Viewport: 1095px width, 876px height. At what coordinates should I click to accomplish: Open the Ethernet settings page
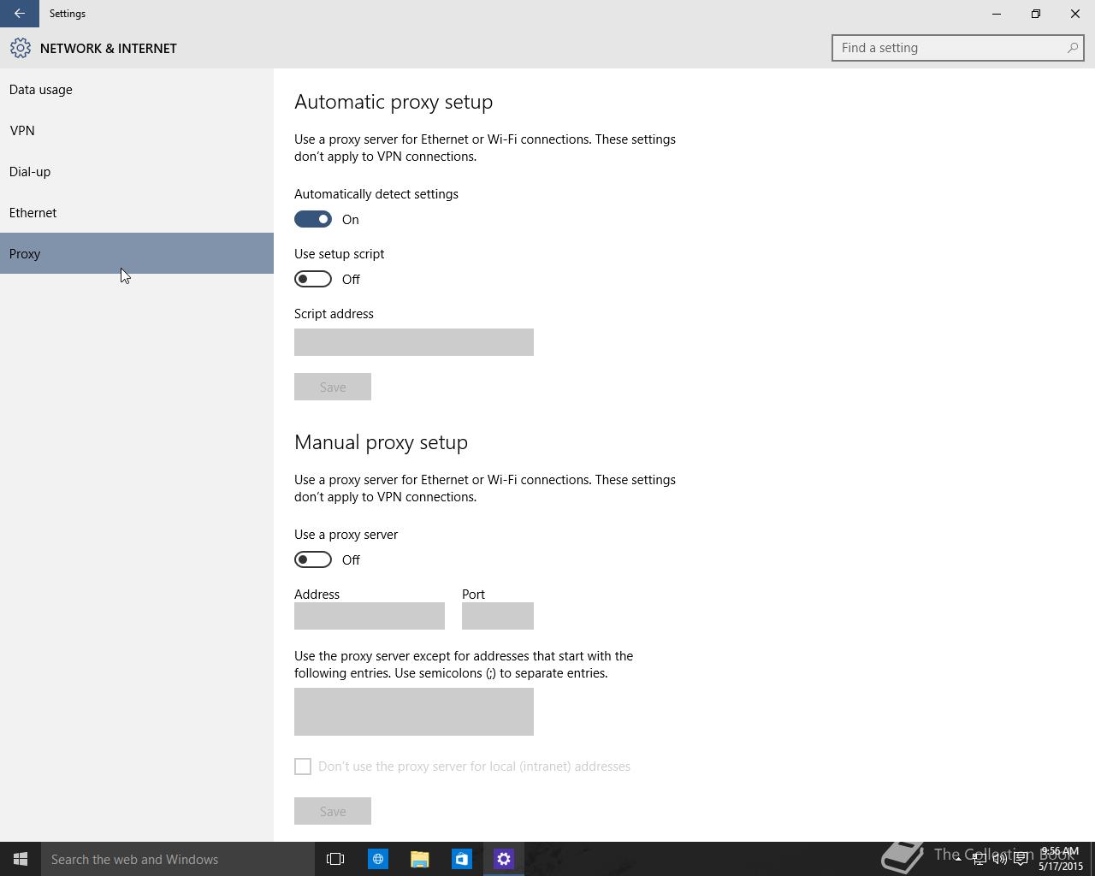click(137, 212)
